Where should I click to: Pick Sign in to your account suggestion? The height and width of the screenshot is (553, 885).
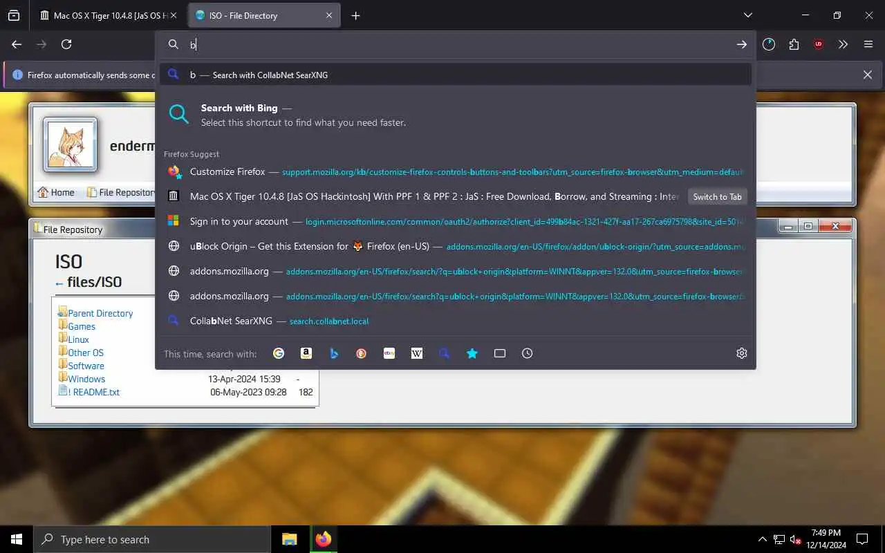456,221
